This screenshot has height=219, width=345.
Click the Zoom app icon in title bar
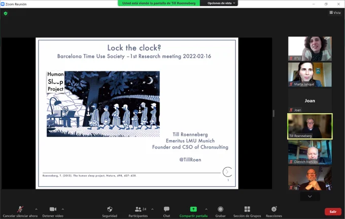[x=3, y=4]
